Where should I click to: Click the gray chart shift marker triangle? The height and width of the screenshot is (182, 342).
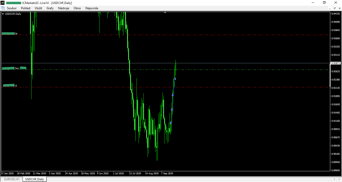(x=165, y=12)
